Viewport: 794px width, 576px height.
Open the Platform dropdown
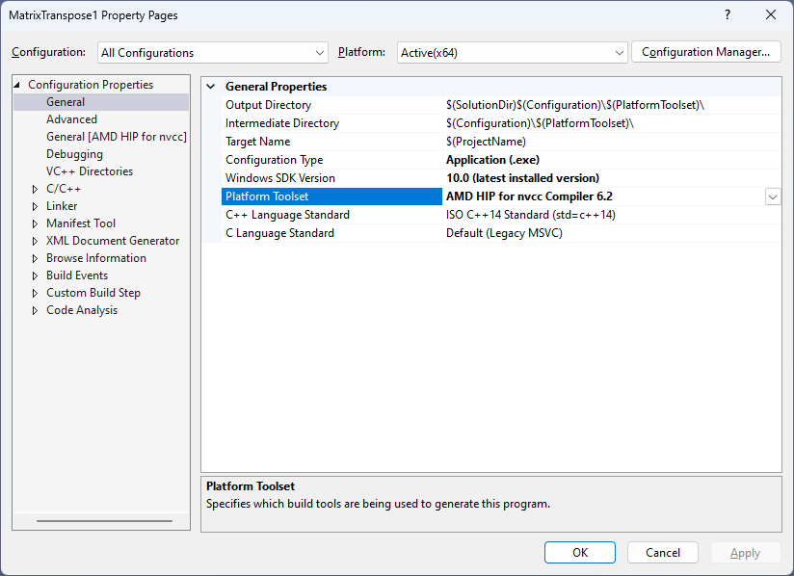pyautogui.click(x=512, y=53)
